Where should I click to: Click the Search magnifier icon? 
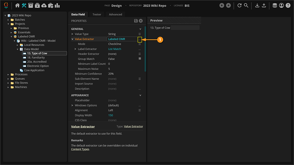246,6
